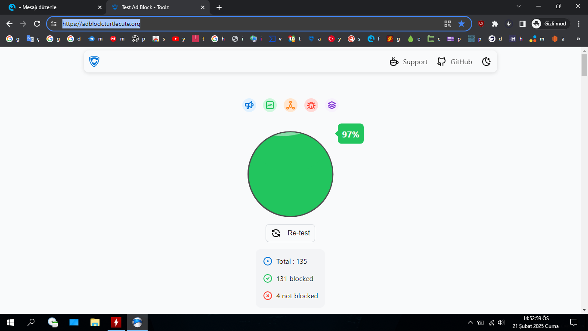Click the megaphone ads category icon
The height and width of the screenshot is (331, 588).
[249, 105]
